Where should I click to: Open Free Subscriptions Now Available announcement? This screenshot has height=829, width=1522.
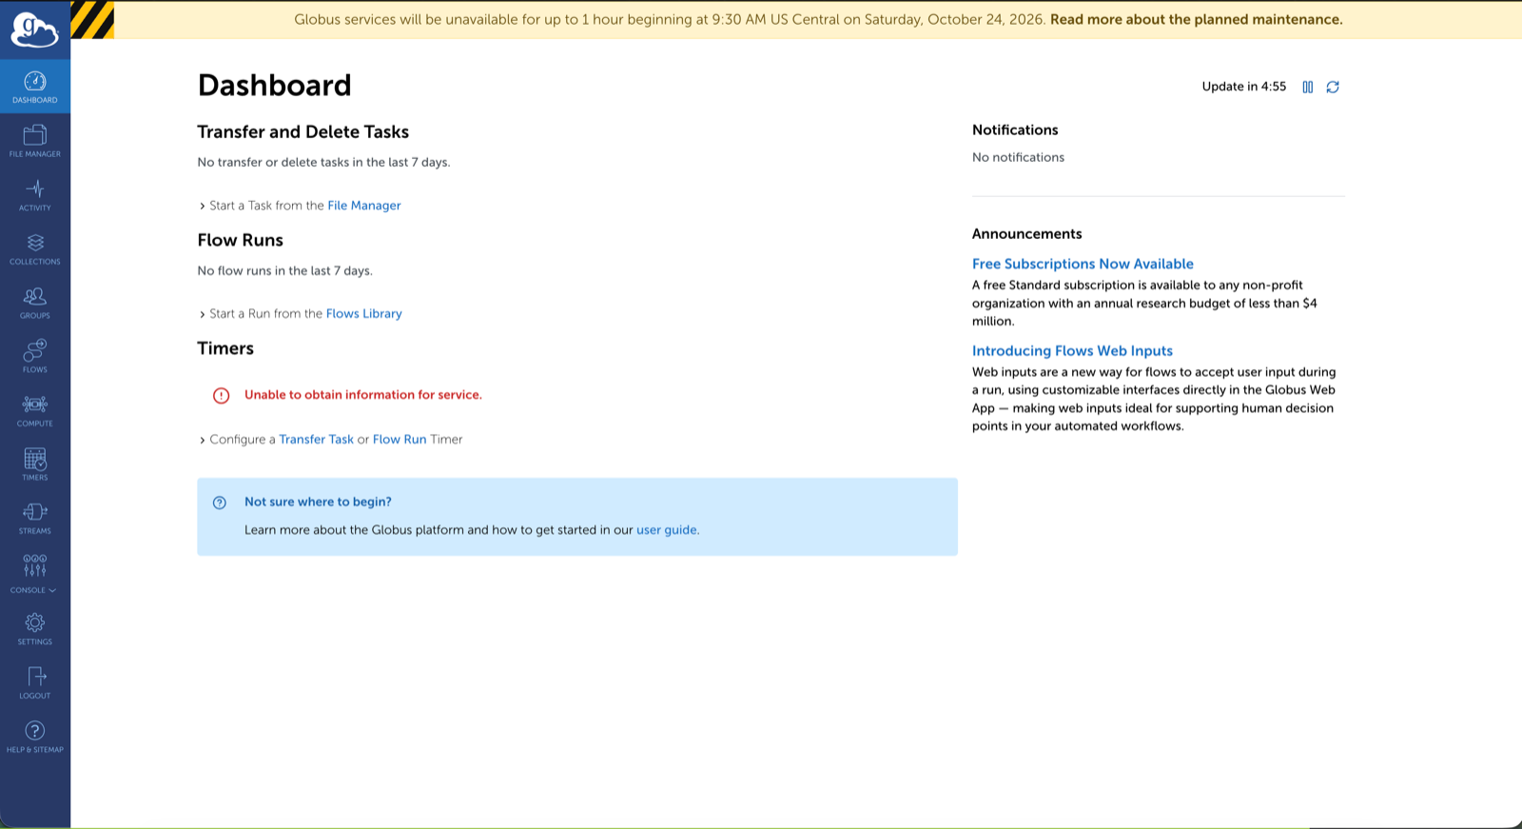point(1083,264)
